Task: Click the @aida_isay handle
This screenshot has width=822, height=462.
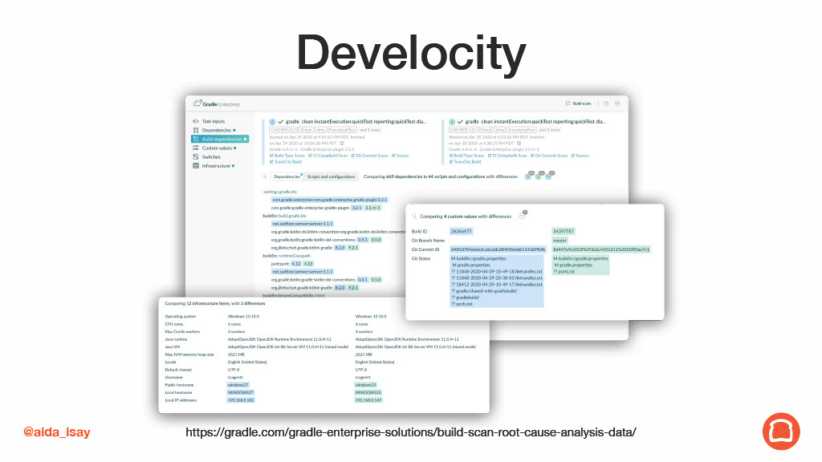Action: [x=57, y=432]
